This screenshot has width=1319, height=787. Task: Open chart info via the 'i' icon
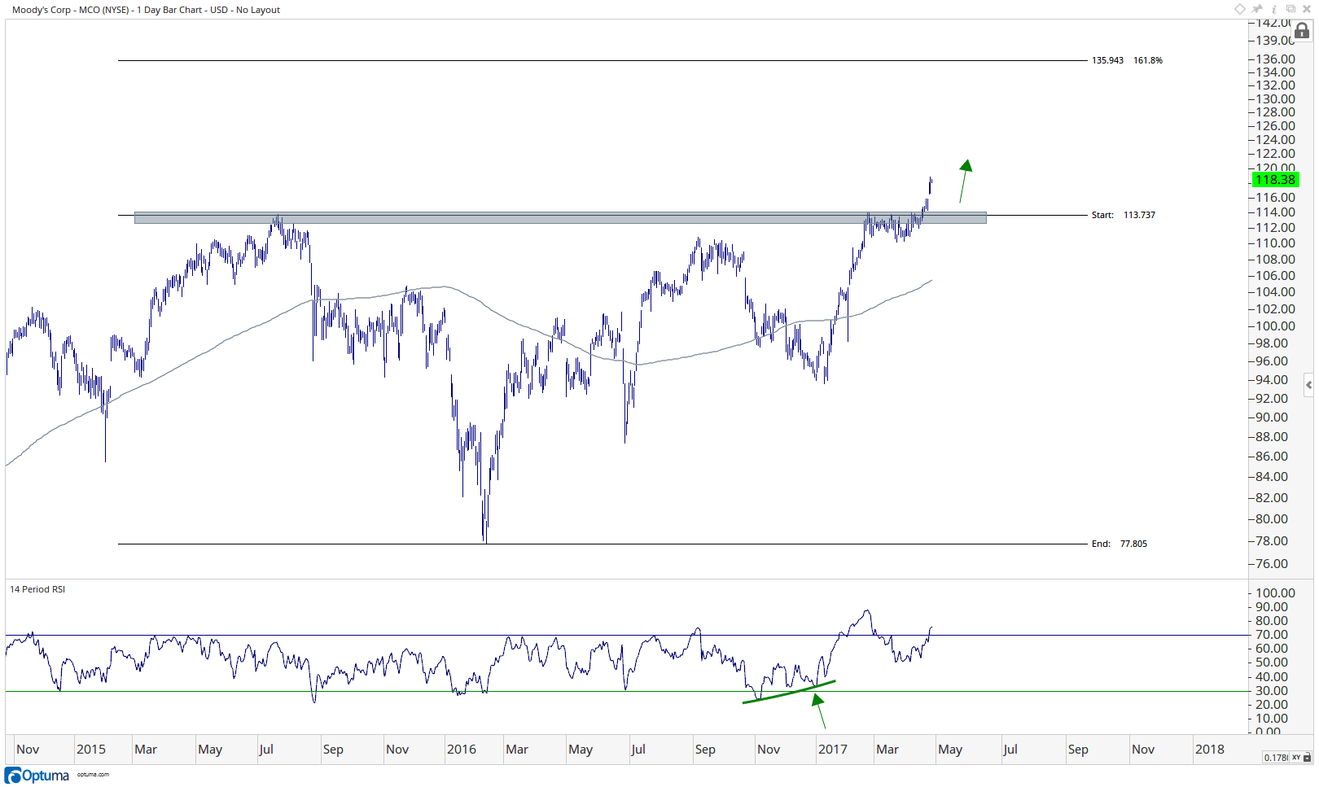click(x=1274, y=9)
